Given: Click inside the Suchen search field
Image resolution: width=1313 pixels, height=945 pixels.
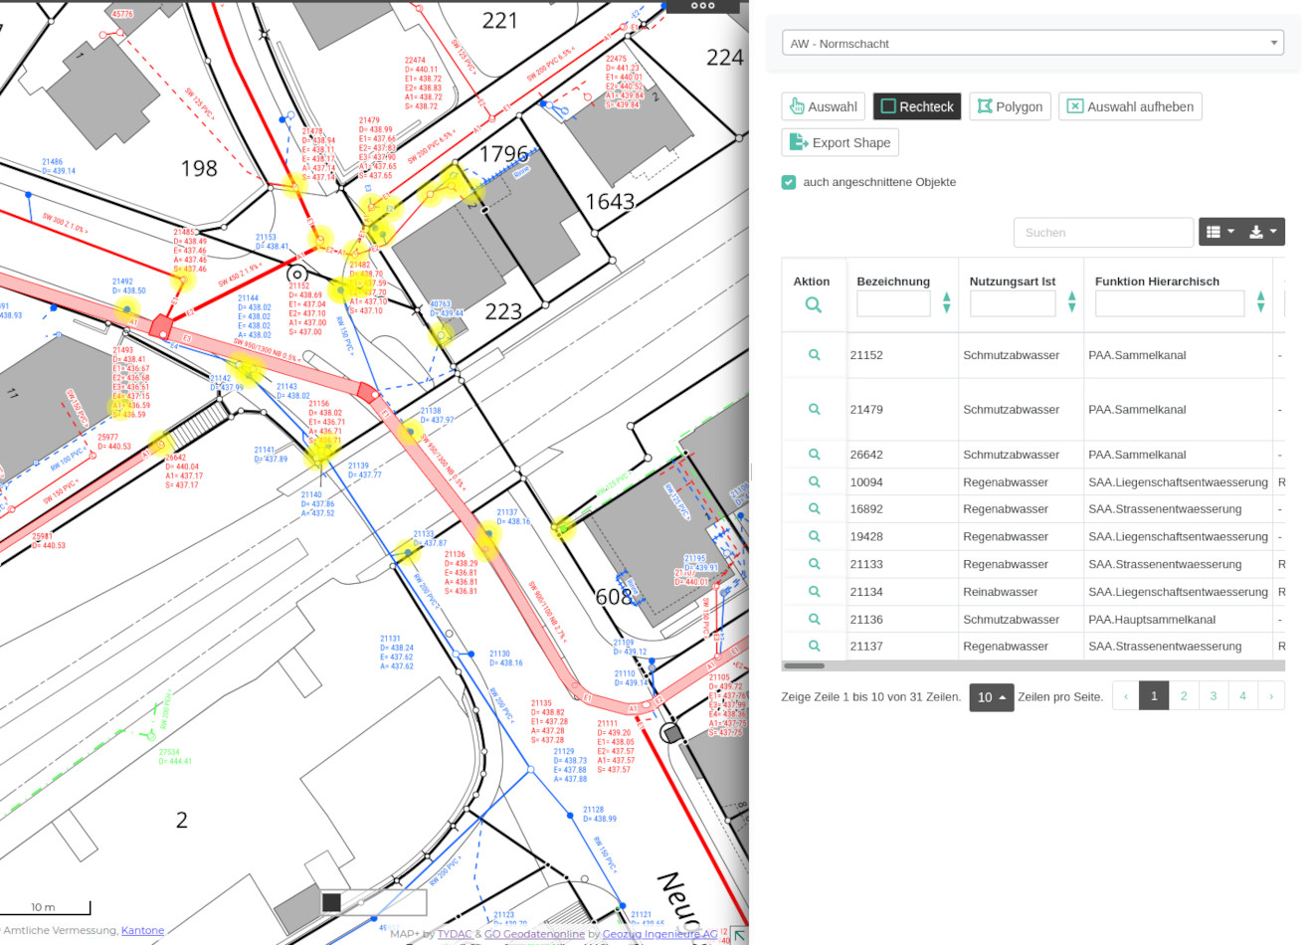Looking at the screenshot, I should coord(1103,232).
